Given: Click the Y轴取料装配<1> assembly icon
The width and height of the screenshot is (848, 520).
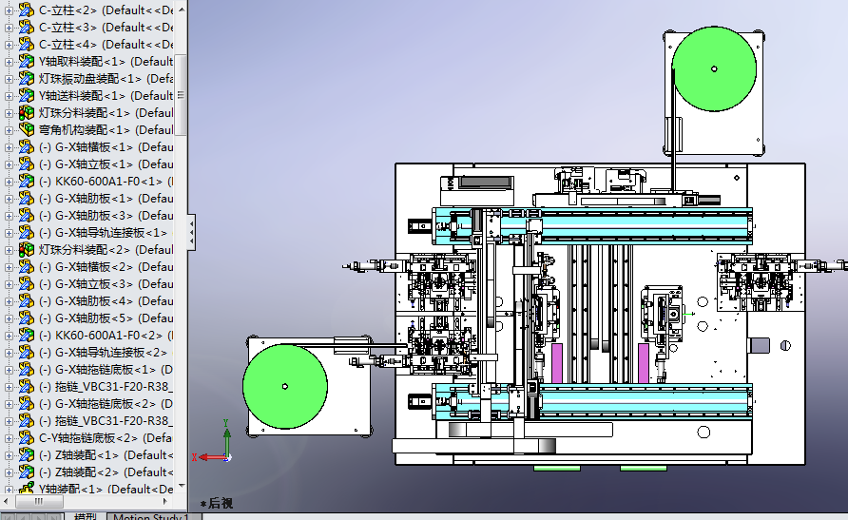Looking at the screenshot, I should [26, 62].
